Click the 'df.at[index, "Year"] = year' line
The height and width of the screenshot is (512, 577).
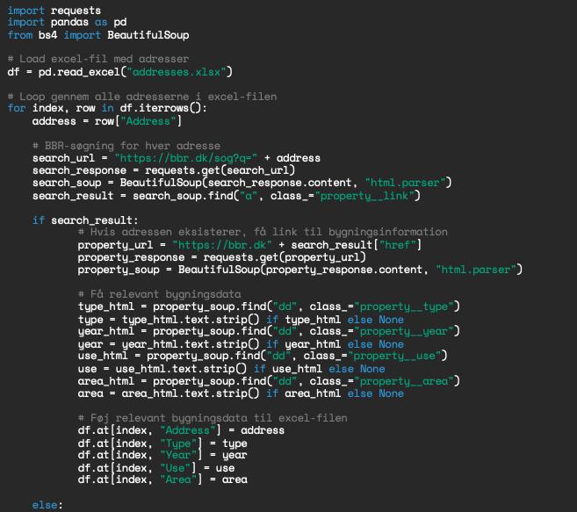162,455
